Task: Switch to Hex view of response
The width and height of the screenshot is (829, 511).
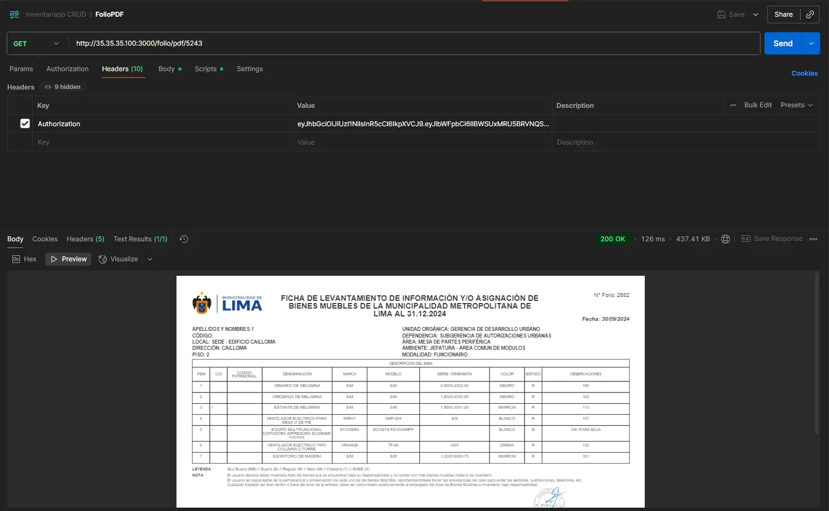Action: 24,259
